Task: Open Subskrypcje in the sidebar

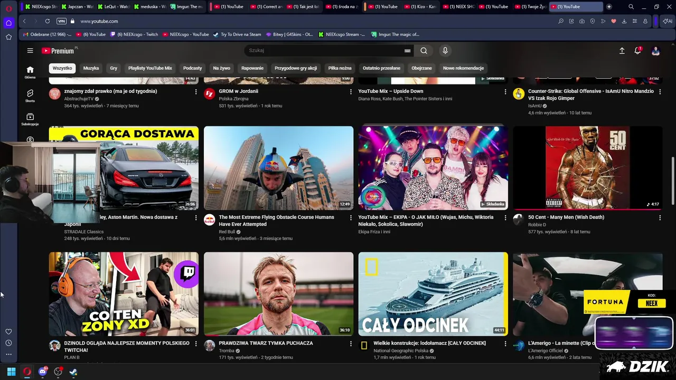Action: coord(30,119)
